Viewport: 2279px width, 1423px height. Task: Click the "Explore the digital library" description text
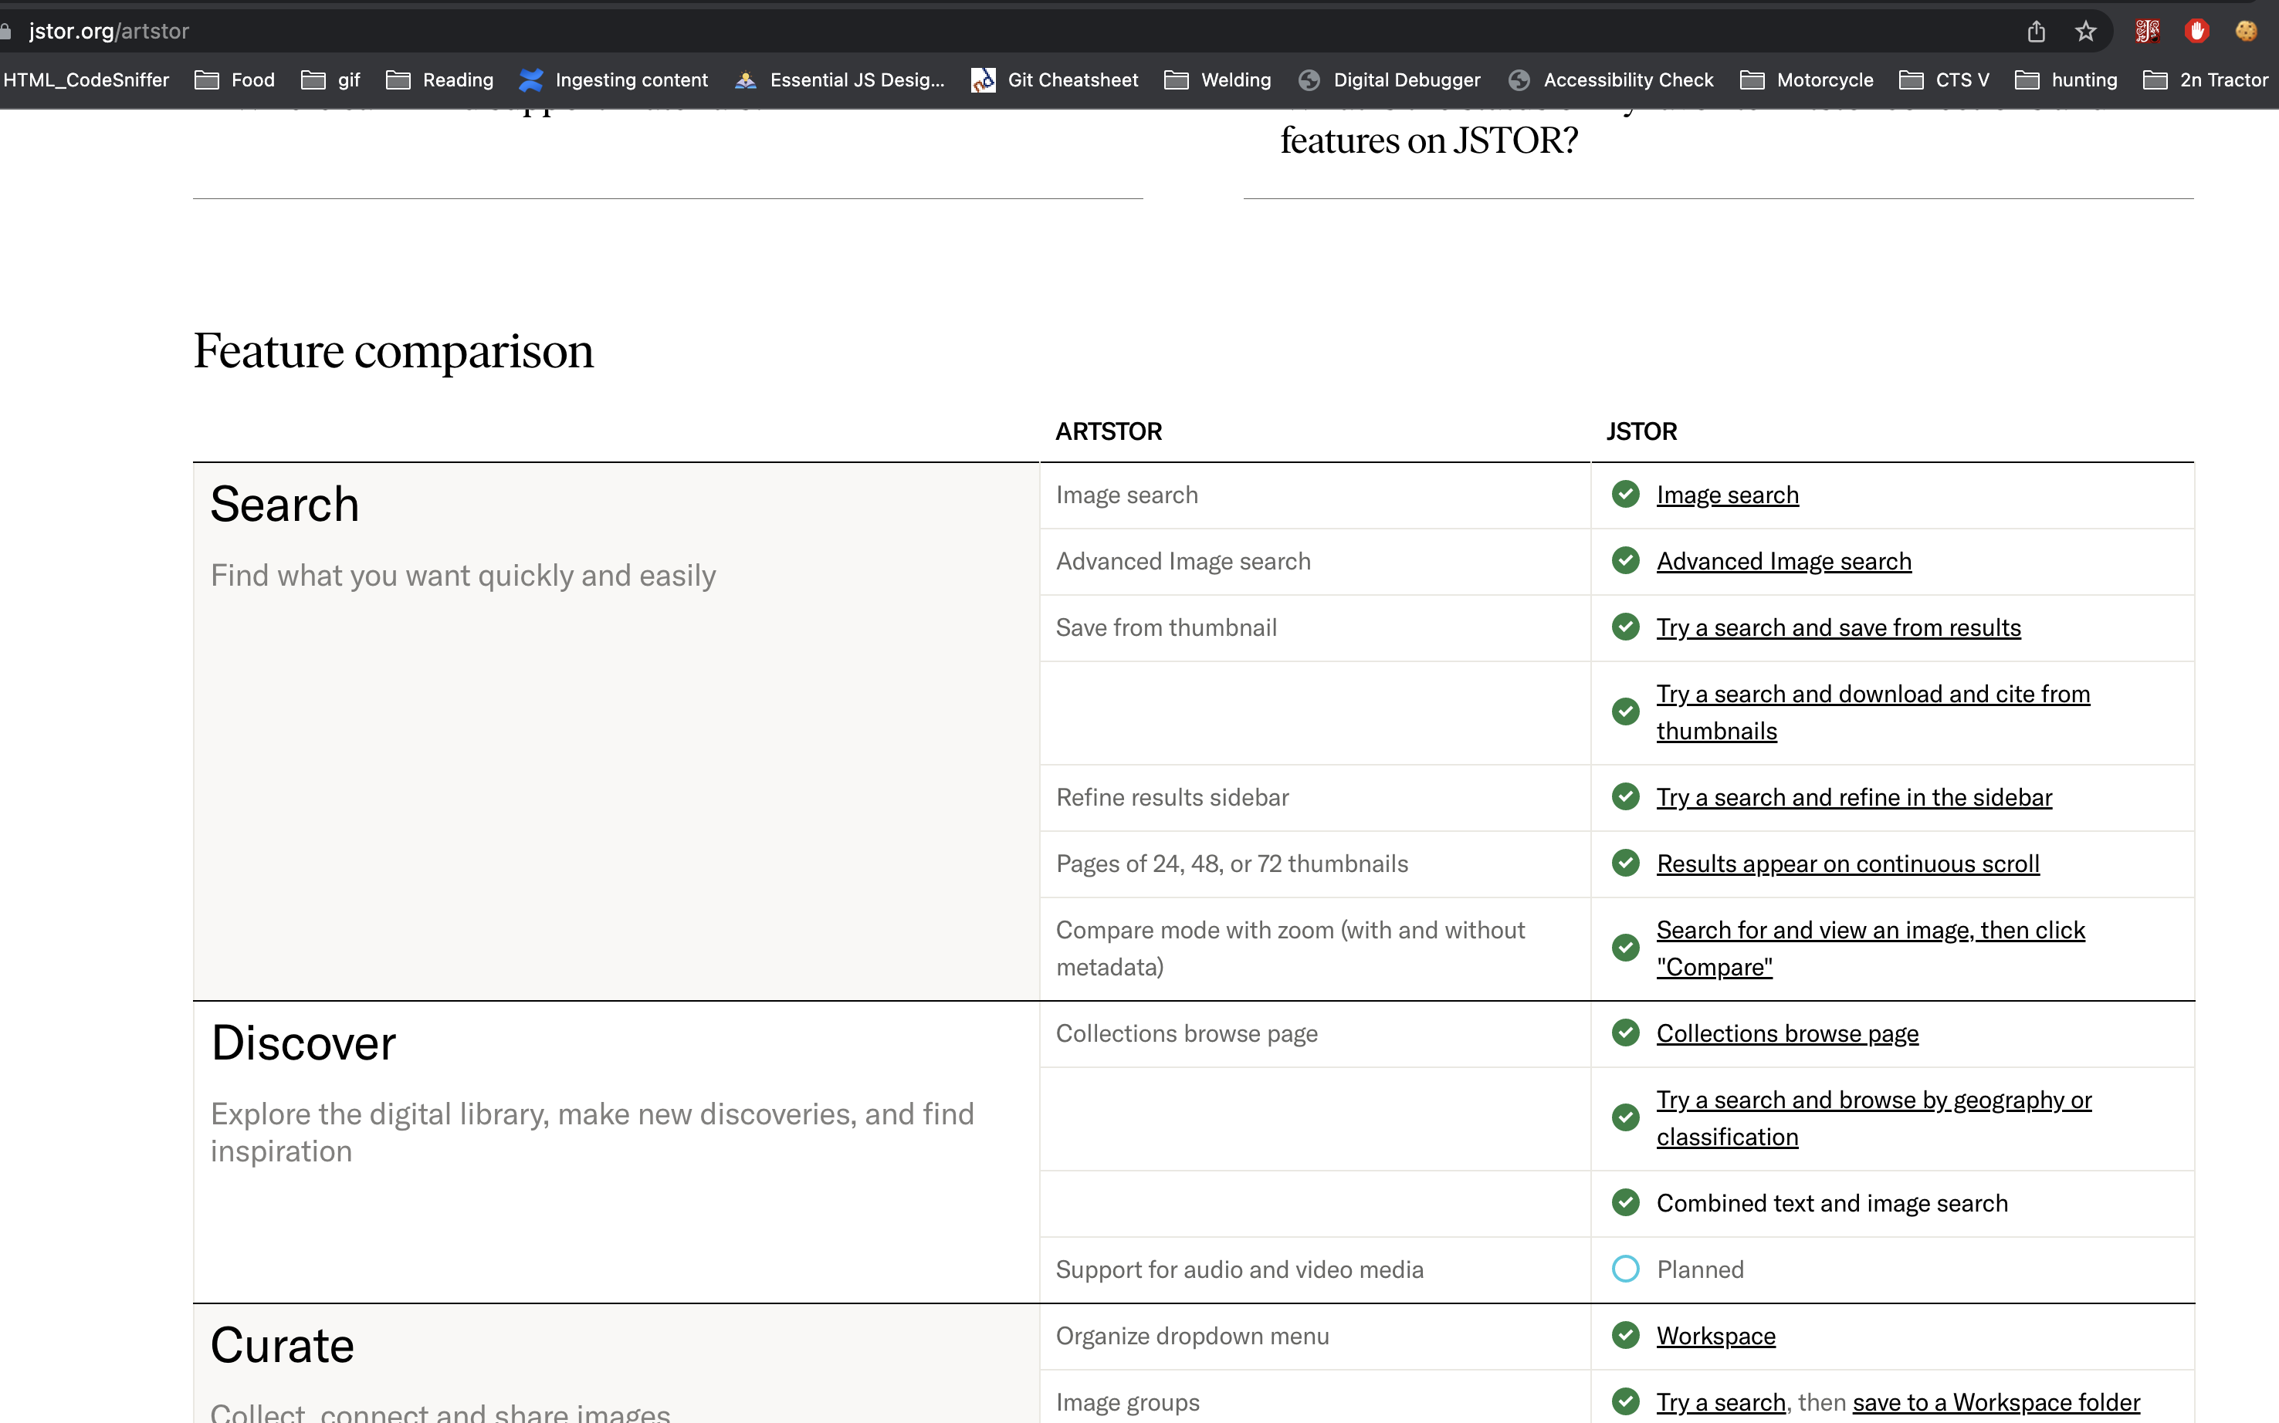(x=592, y=1133)
